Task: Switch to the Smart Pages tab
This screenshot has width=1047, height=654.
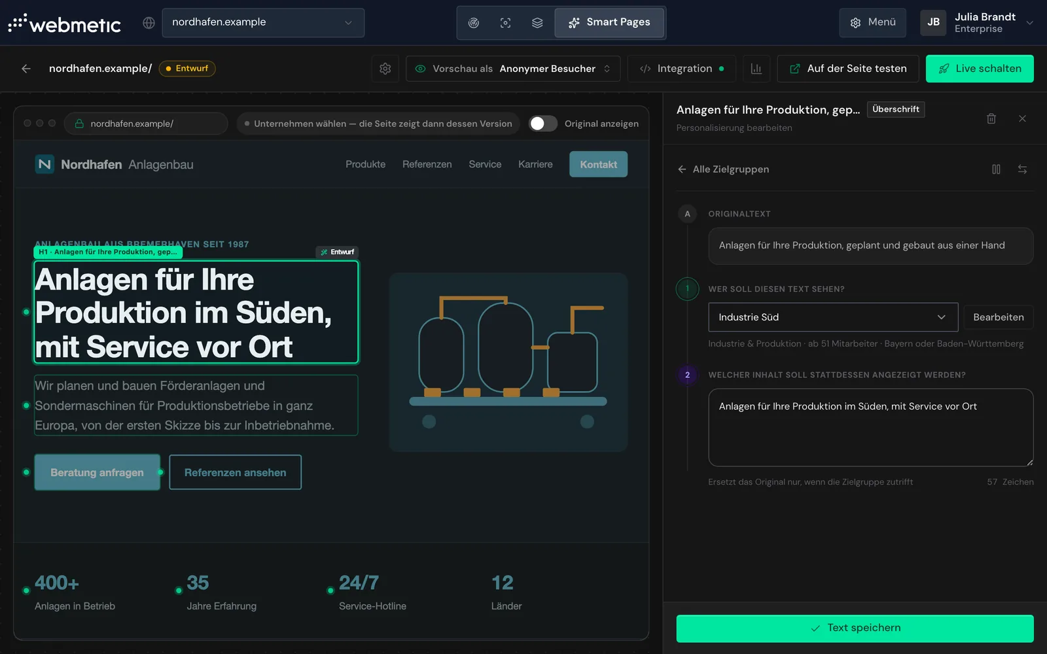Action: (x=609, y=23)
